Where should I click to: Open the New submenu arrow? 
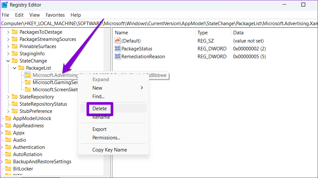[x=142, y=88]
